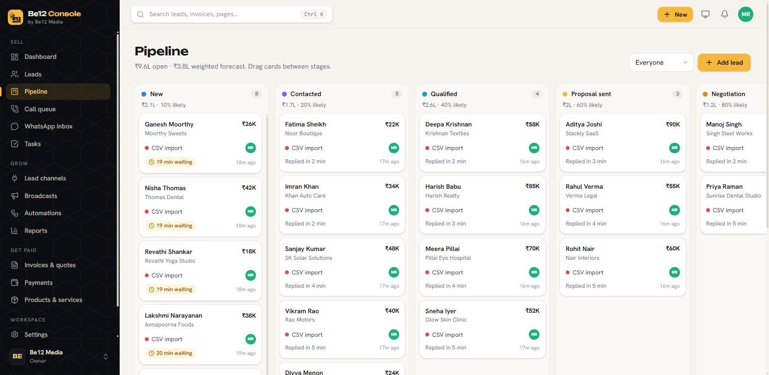Click the teal dot of Qualified stage
The image size is (769, 375).
coord(425,94)
